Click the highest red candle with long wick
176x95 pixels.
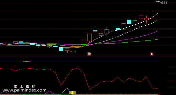coord(141,17)
